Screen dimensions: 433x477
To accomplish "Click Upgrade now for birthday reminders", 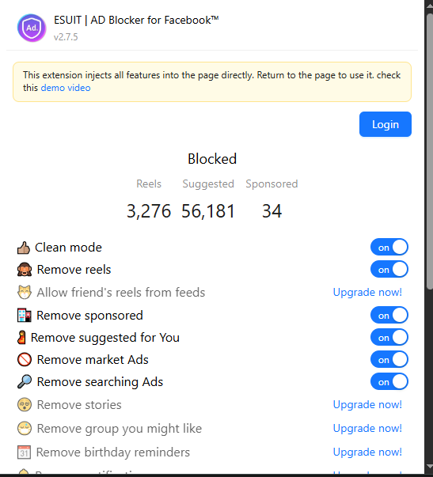I will (367, 452).
